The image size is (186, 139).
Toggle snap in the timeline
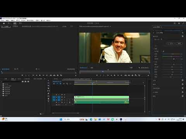tap(57, 84)
